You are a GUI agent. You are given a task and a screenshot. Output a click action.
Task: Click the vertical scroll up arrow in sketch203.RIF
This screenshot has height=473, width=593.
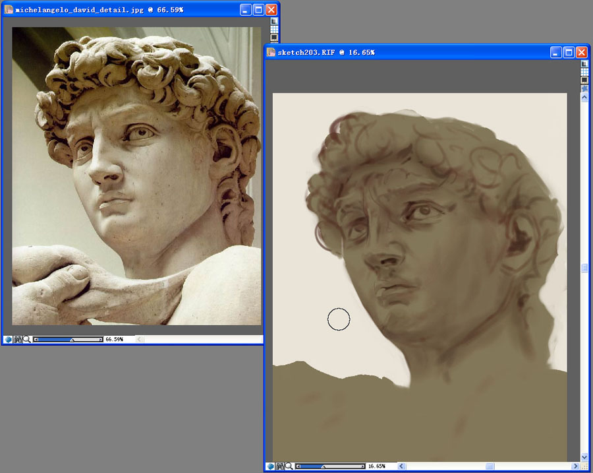pyautogui.click(x=584, y=98)
